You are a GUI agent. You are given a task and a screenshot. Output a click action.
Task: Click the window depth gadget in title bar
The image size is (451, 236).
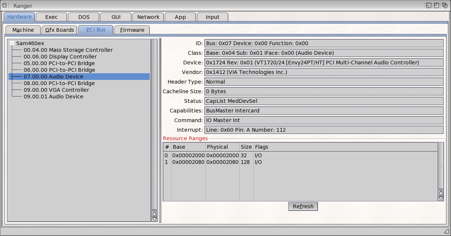444,6
